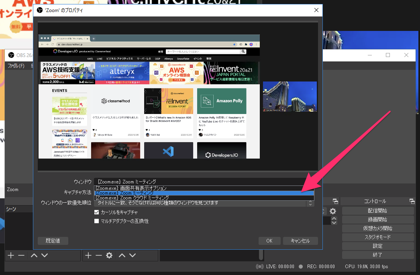
Task: Exit OBS with the 終了 button
Action: 378,255
